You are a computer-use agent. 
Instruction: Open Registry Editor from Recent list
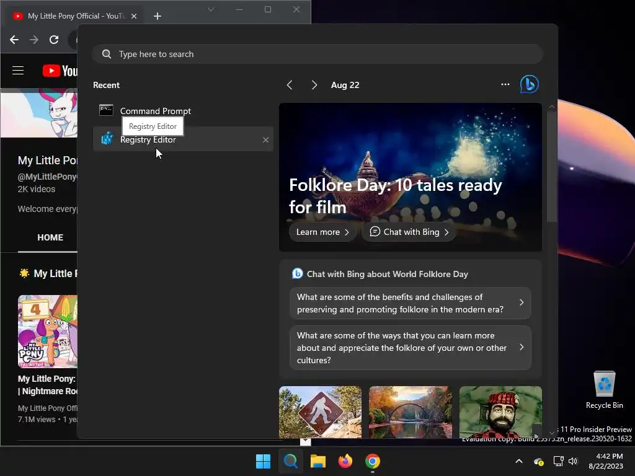183,139
